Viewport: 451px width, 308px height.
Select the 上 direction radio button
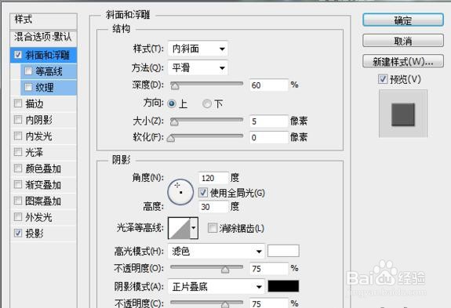click(172, 103)
